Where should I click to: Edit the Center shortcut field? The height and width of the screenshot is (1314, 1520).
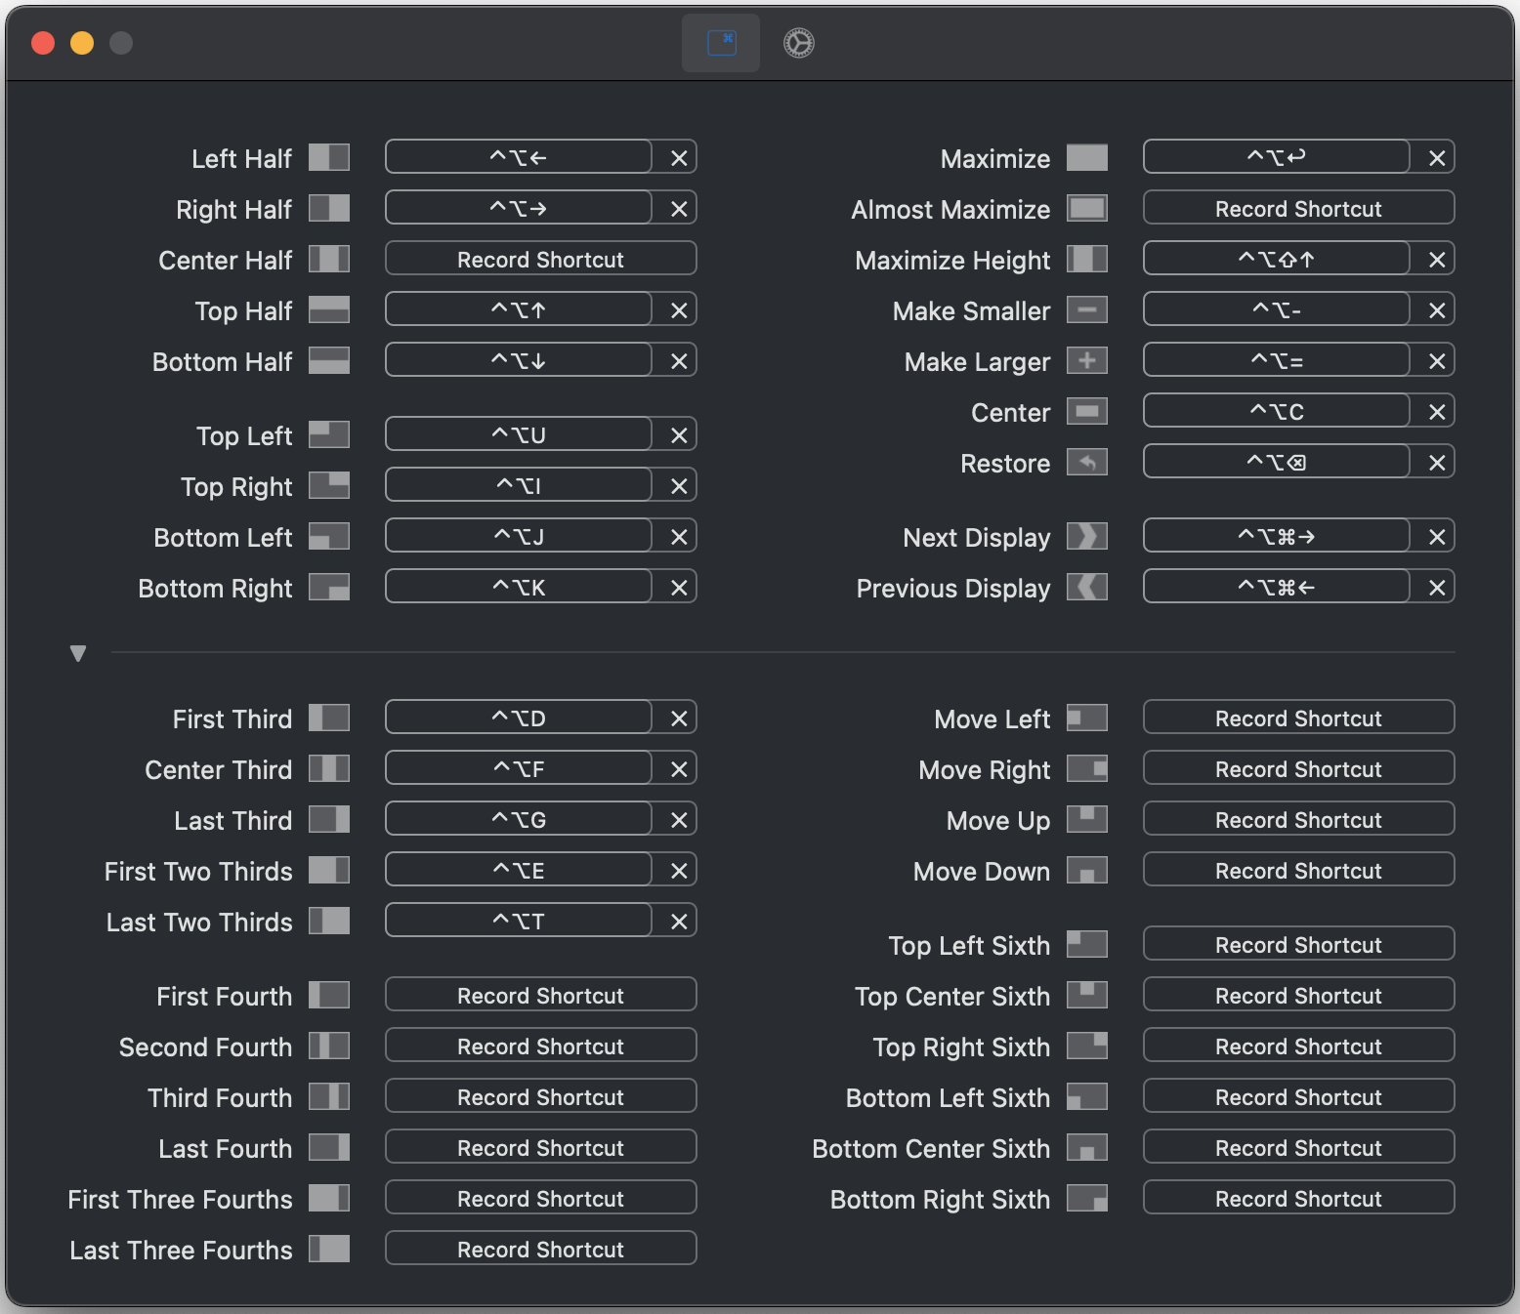tap(1277, 411)
